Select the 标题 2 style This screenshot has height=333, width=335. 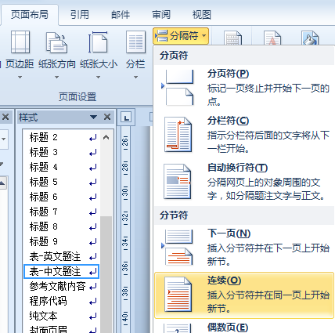[61, 137]
